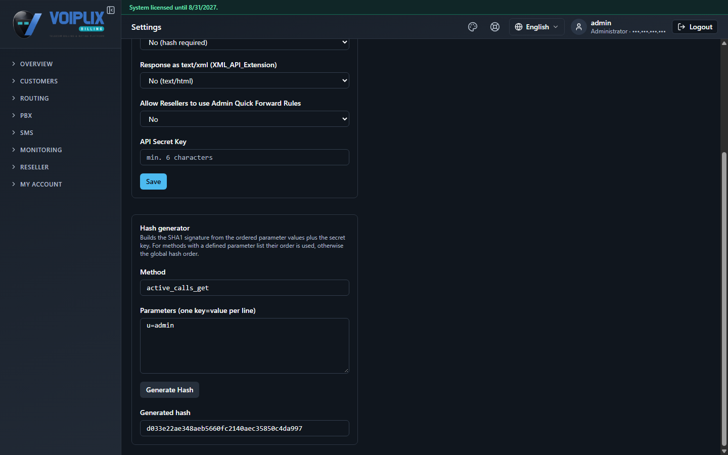Image resolution: width=728 pixels, height=455 pixels.
Task: Click the scrollbar up arrow
Action: pyautogui.click(x=724, y=43)
